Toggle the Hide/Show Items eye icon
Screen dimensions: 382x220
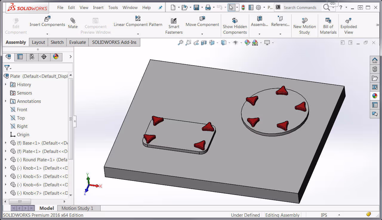coord(235,43)
